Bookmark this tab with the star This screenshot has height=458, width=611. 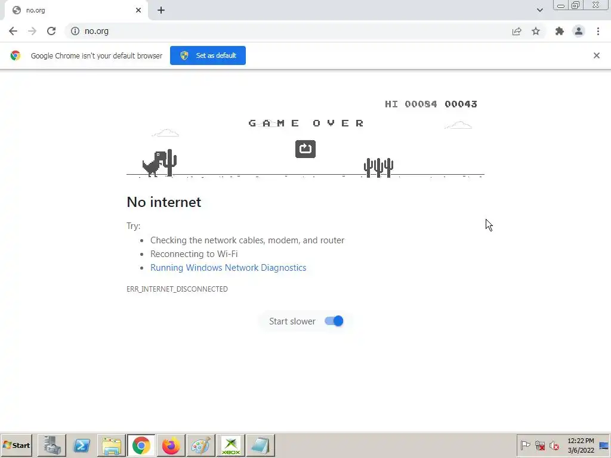pos(536,31)
